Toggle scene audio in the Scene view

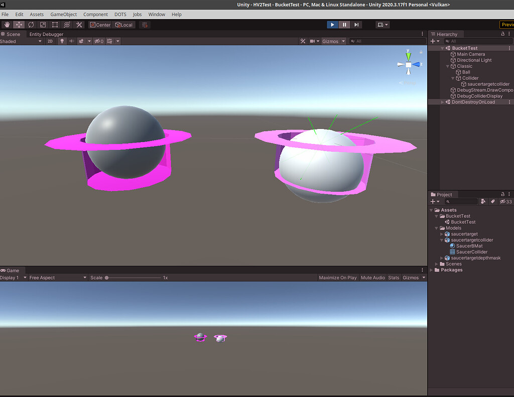tap(72, 41)
